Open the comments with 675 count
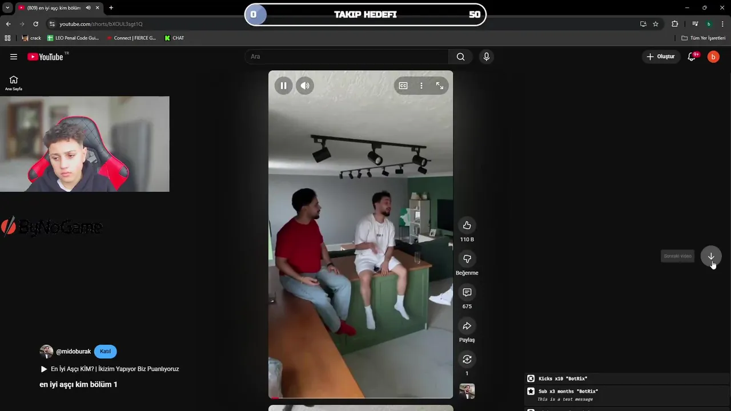Image resolution: width=731 pixels, height=411 pixels. [x=467, y=292]
